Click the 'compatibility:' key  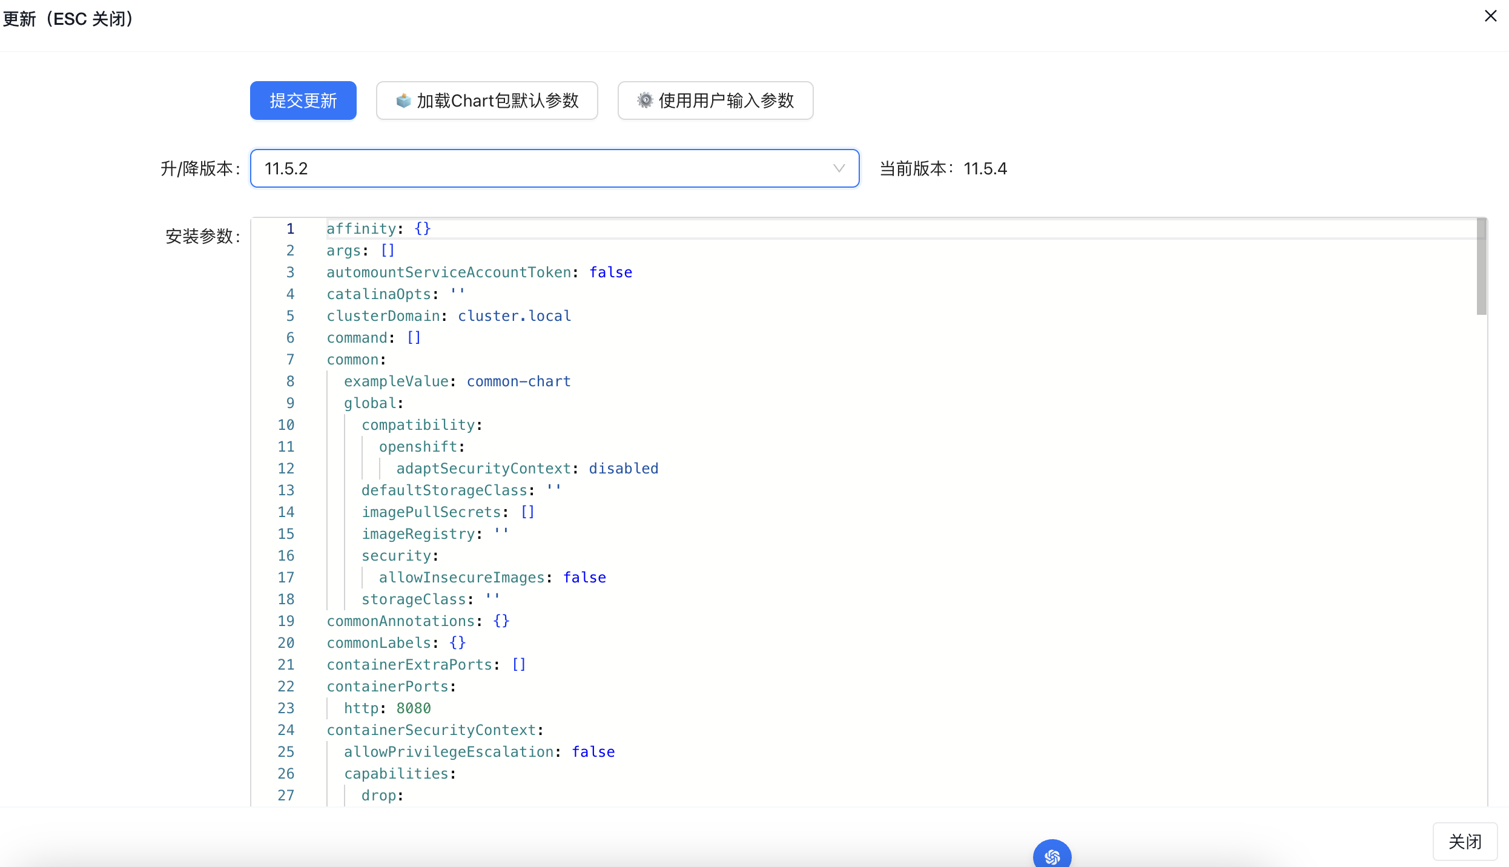click(x=421, y=425)
